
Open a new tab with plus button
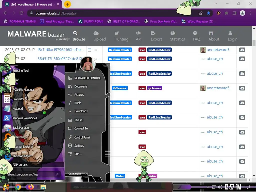pos(67,4)
